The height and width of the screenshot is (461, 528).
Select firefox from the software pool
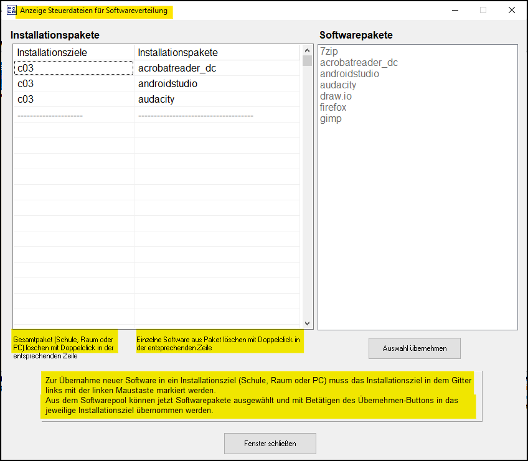click(333, 108)
